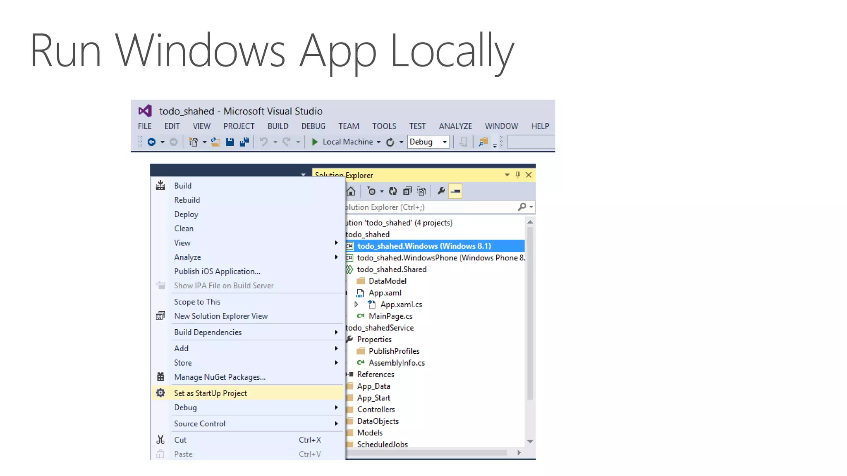Click Solution Explorer Home icon
The height and width of the screenshot is (476, 847).
351,191
